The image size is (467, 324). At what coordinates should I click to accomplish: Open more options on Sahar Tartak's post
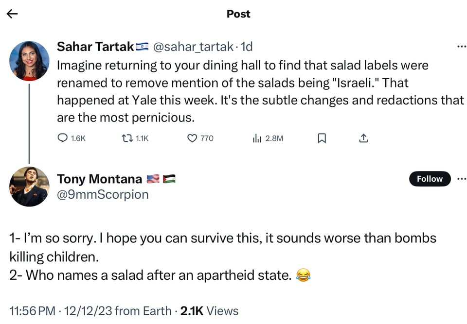pyautogui.click(x=462, y=47)
